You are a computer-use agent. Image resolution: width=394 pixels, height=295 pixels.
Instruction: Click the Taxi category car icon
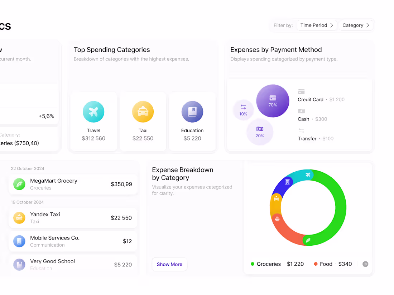click(143, 112)
